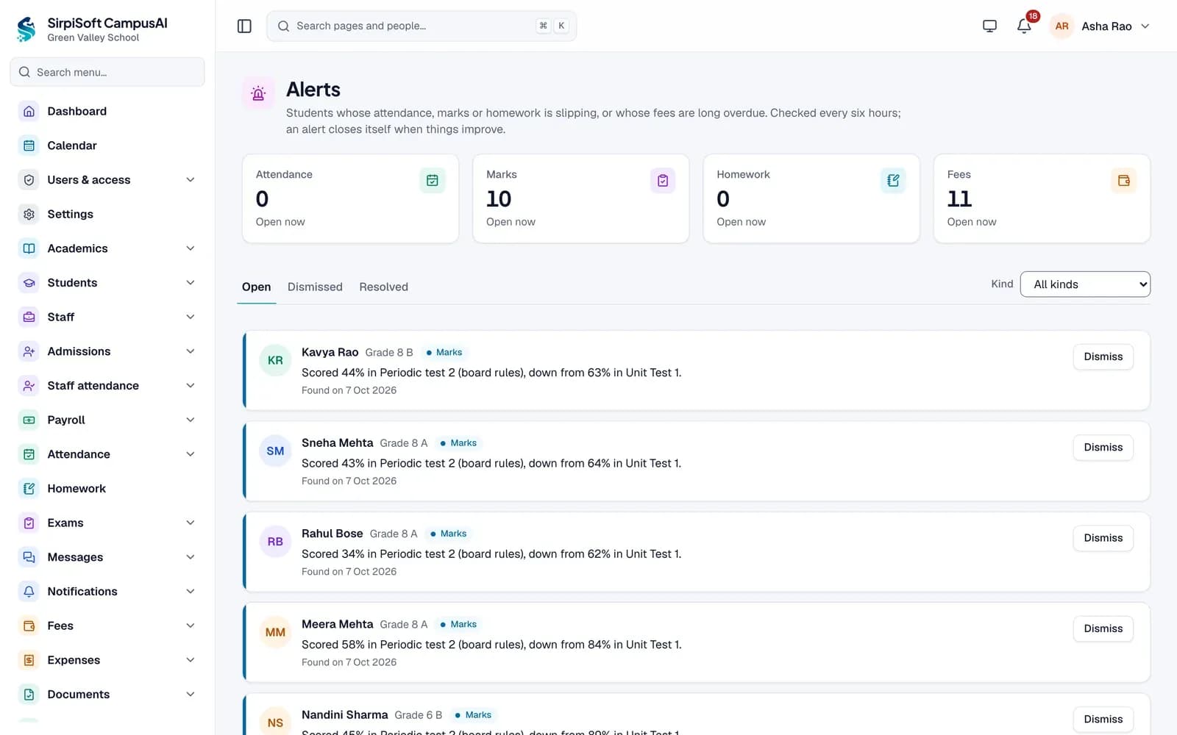Open the All kinds dropdown
The height and width of the screenshot is (735, 1177).
click(1085, 284)
